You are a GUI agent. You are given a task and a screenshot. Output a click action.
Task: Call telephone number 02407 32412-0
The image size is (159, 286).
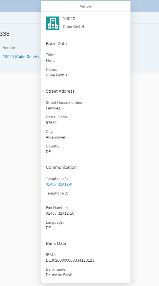coord(59,184)
